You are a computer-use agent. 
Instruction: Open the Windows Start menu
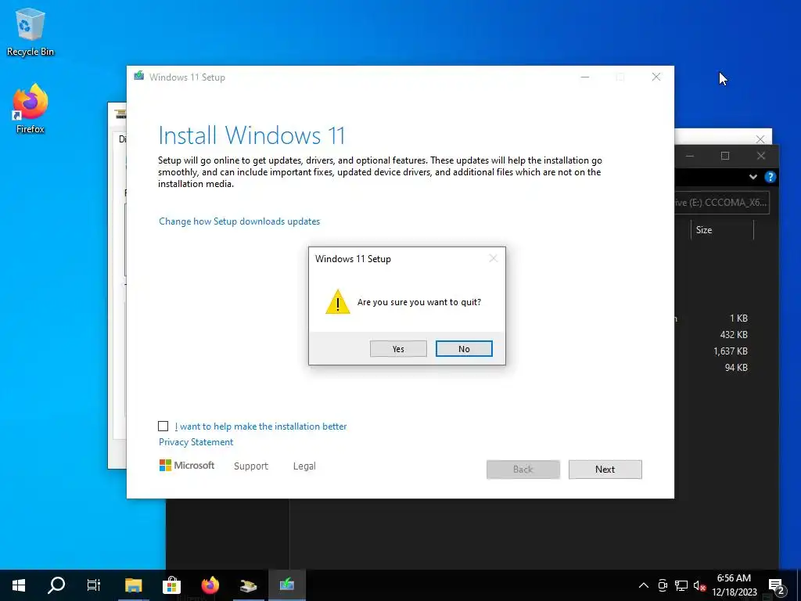tap(19, 585)
